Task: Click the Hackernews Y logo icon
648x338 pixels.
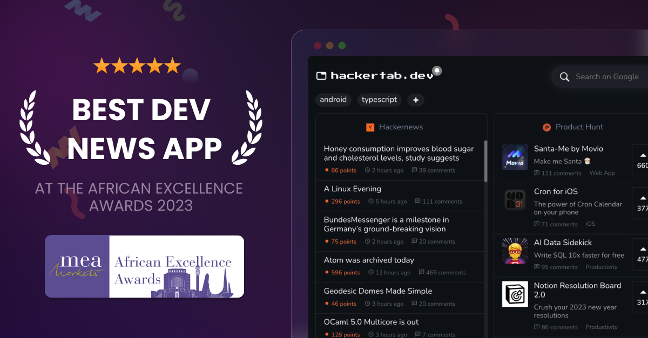Action: [370, 127]
